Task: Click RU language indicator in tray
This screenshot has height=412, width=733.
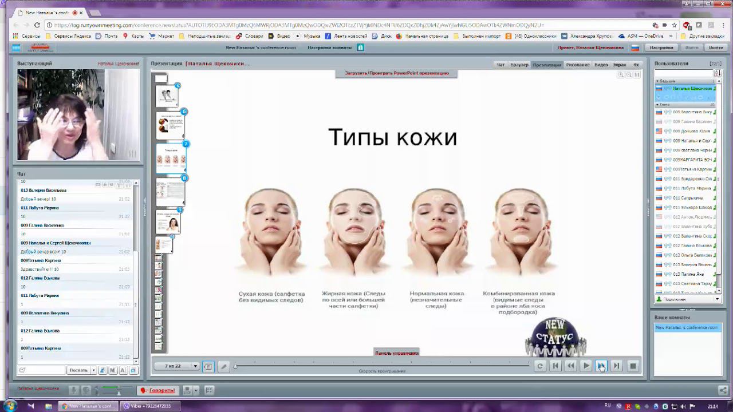Action: [x=607, y=406]
